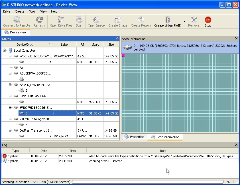The width and height of the screenshot is (240, 185).
Task: Click the Create Region toolbar icon
Action: click(141, 20)
